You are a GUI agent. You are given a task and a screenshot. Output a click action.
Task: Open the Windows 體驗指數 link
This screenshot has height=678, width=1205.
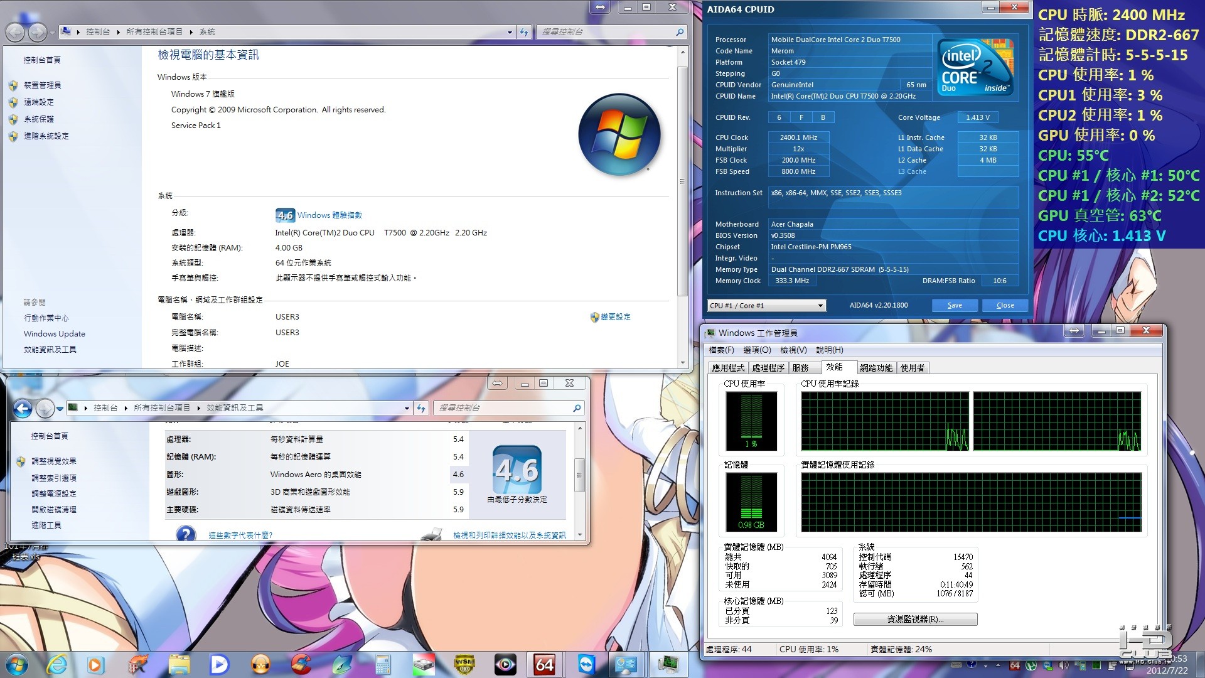(x=329, y=215)
